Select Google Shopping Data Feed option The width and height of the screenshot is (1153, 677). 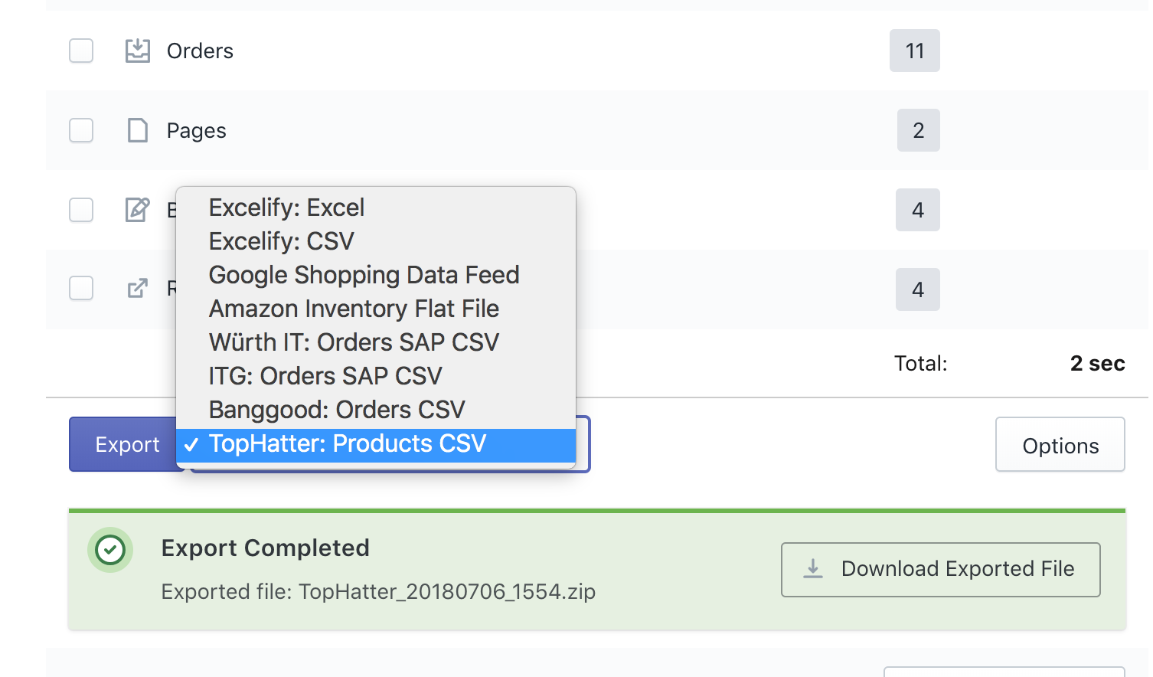pos(364,275)
